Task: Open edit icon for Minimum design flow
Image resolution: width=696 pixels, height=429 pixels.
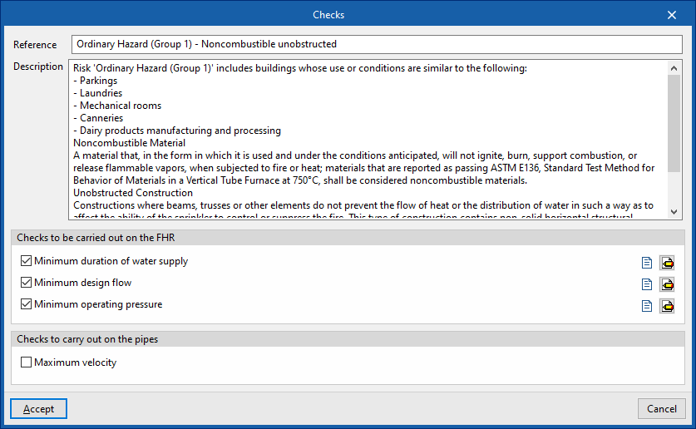Action: (x=667, y=284)
